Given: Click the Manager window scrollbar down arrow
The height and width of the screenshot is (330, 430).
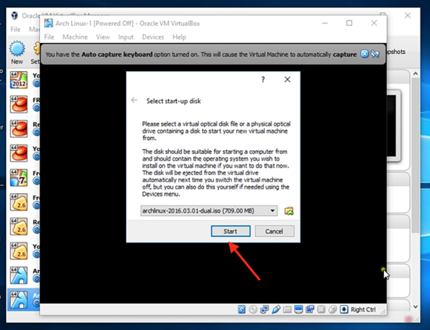Looking at the screenshot, I should (x=415, y=307).
